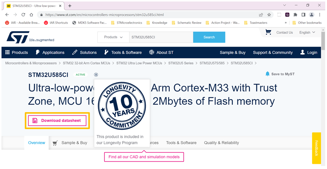The width and height of the screenshot is (327, 169).
Task: Click the Login link
Action: pyautogui.click(x=309, y=52)
